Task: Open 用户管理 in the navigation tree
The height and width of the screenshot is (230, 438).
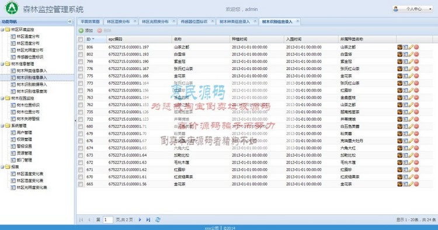Action: point(25,133)
